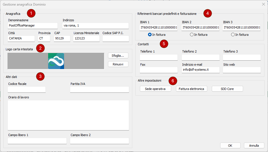This screenshot has width=268, height=152.
Task: Click inside the Orario di lavoro textarea
Action: pos(68,115)
